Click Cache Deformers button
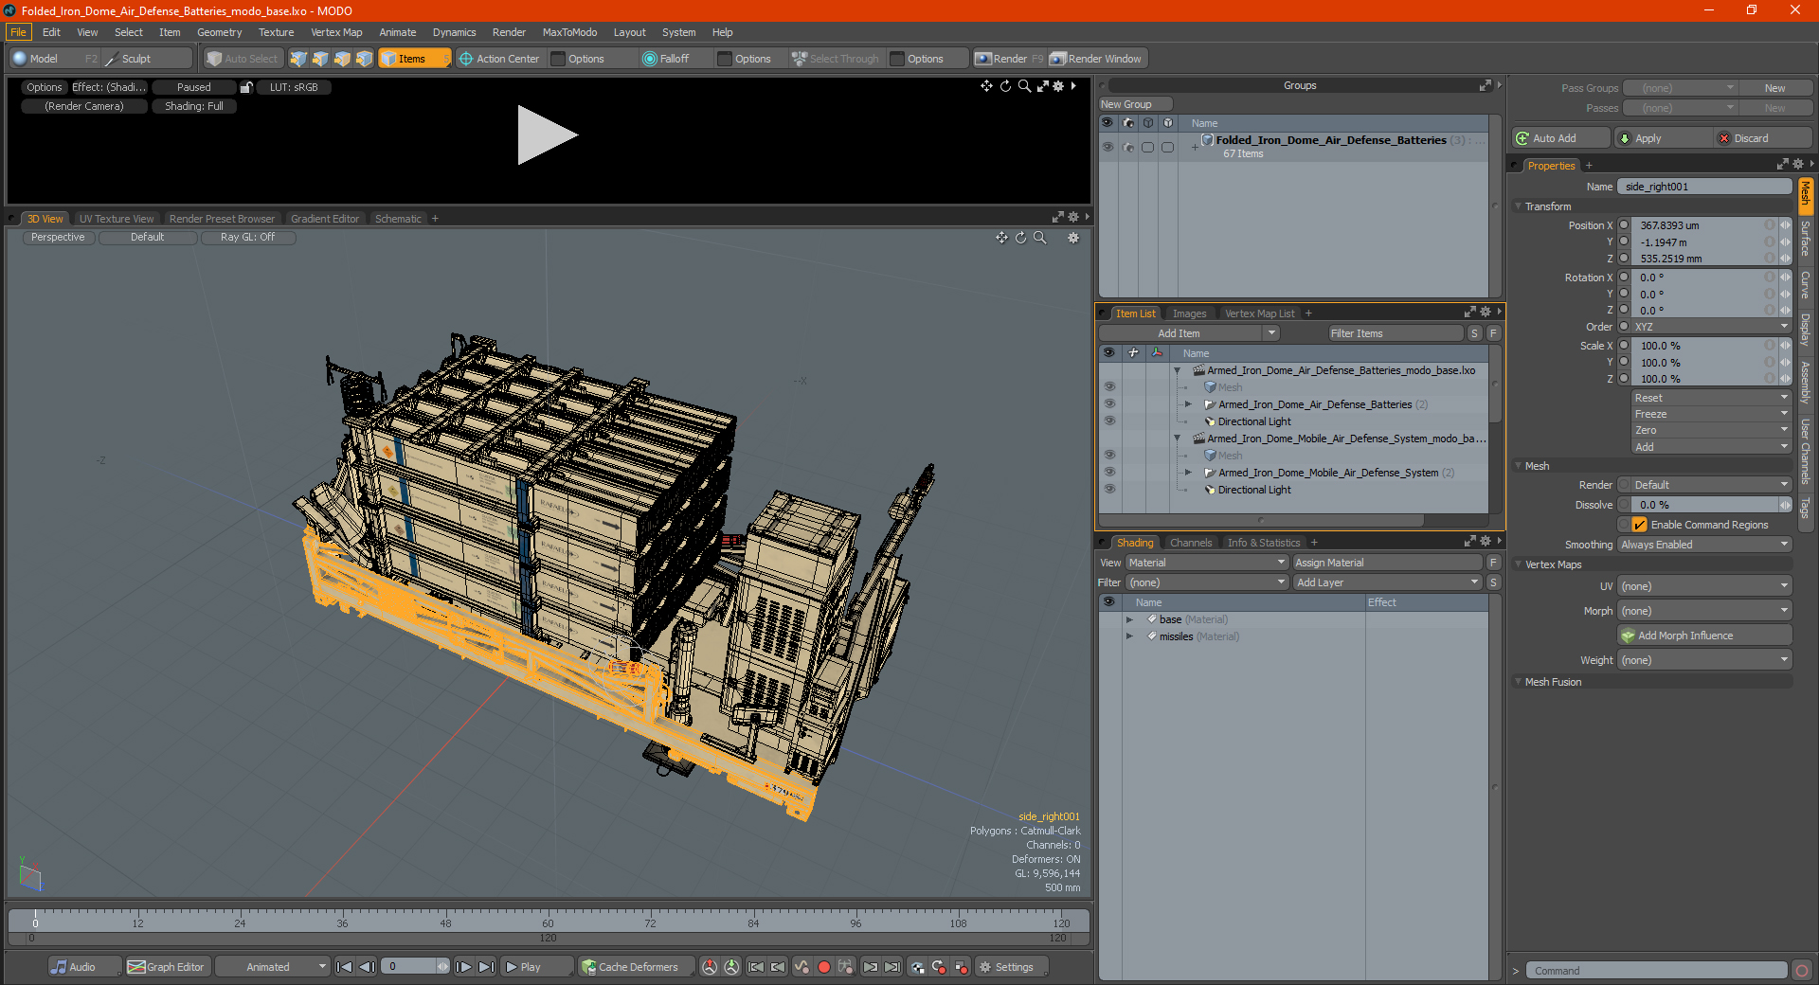The image size is (1819, 985). pyautogui.click(x=636, y=967)
